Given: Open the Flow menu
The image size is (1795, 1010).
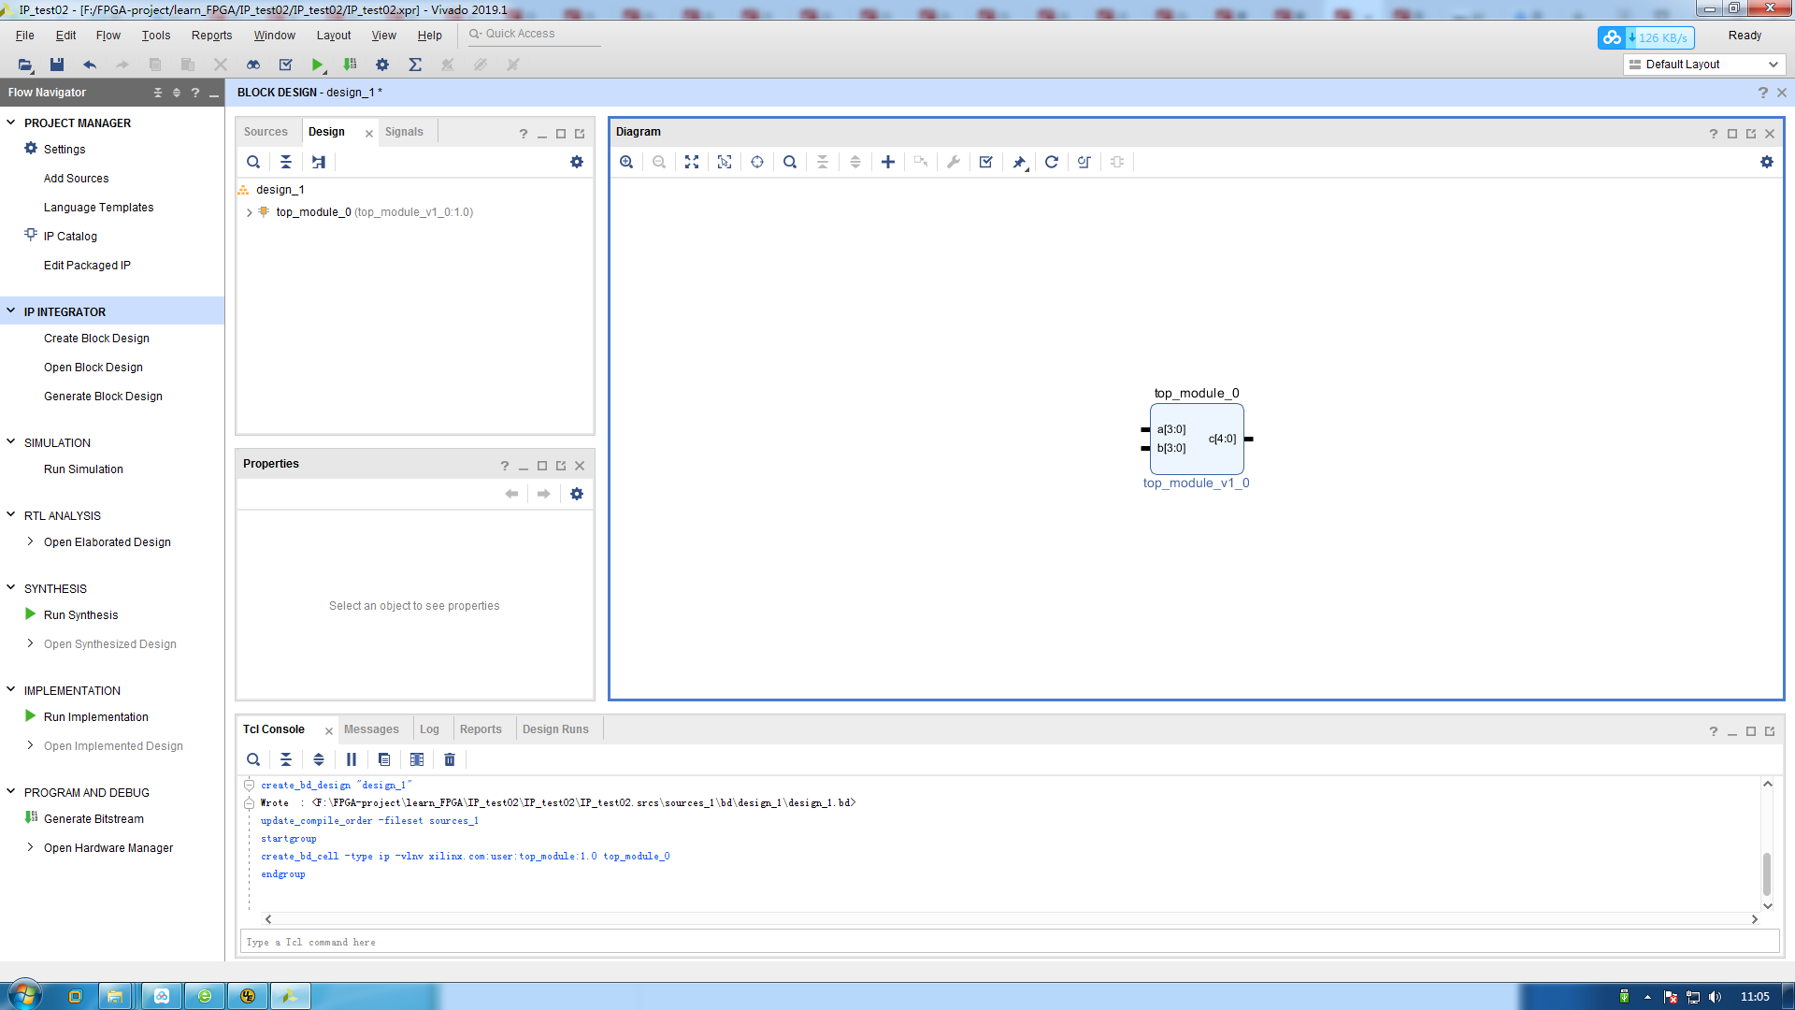Looking at the screenshot, I should [108, 36].
